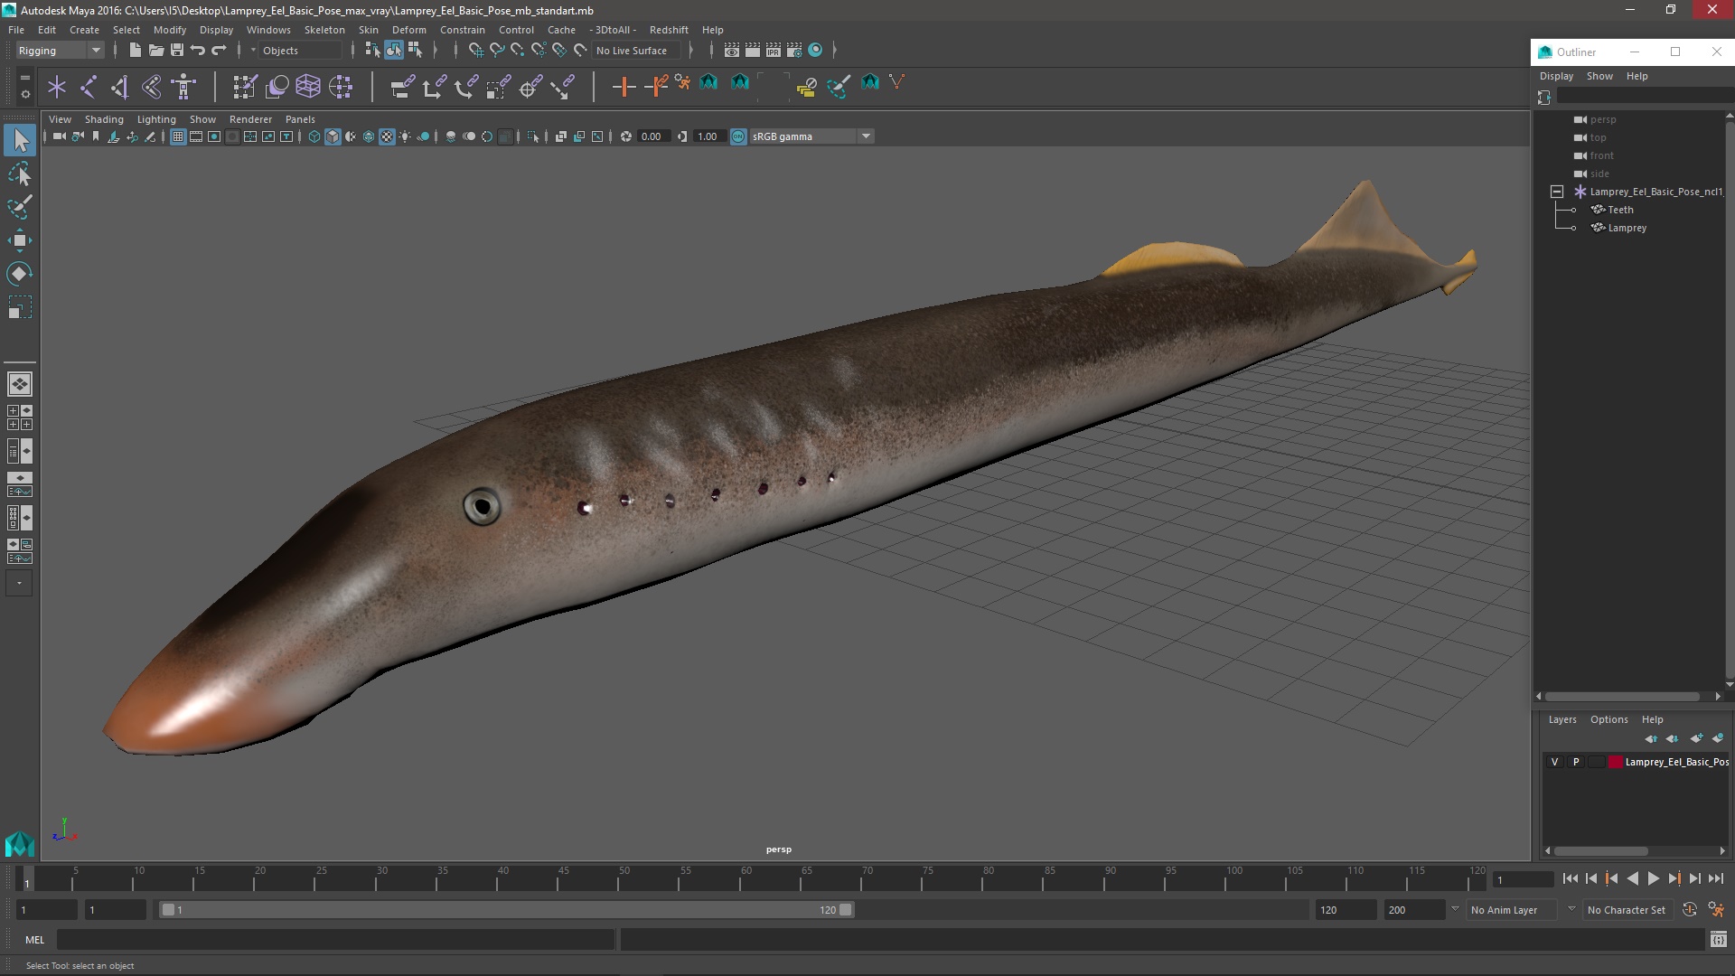Open the sRGB gamma color space dropdown
The width and height of the screenshot is (1735, 976).
pos(866,136)
